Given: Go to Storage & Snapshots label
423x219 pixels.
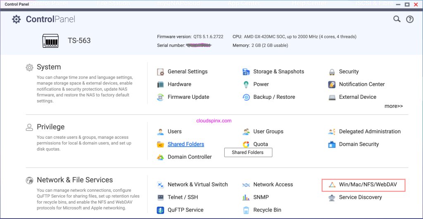Looking at the screenshot, I should click(x=279, y=72).
